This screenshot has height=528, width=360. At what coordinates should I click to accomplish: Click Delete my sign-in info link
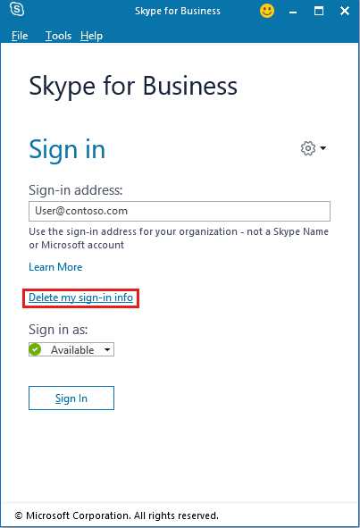pos(80,298)
